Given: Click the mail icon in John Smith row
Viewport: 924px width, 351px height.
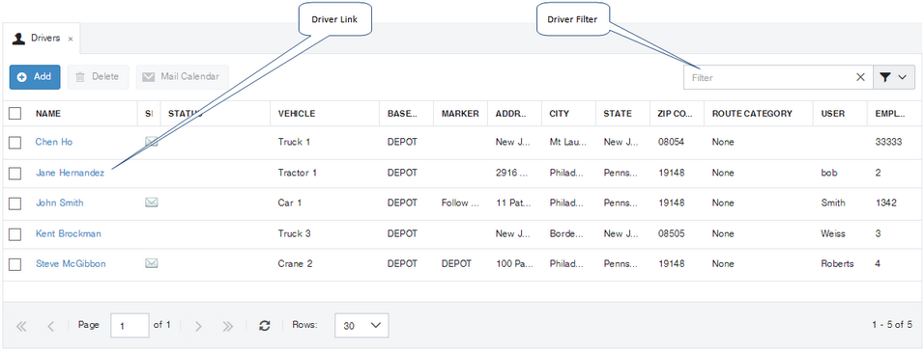Looking at the screenshot, I should point(152,202).
